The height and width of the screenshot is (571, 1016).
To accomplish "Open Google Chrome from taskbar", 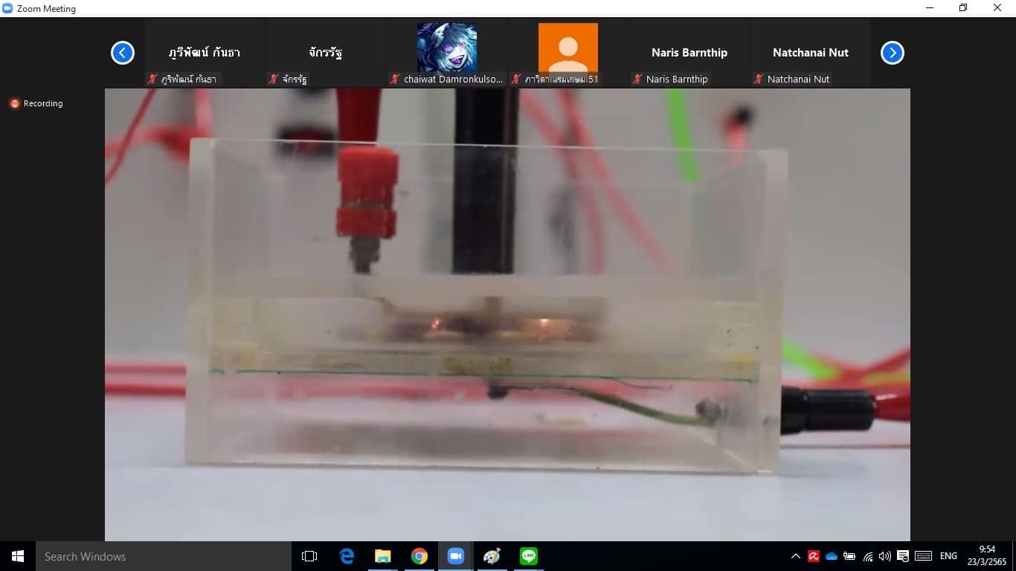I will coord(419,556).
